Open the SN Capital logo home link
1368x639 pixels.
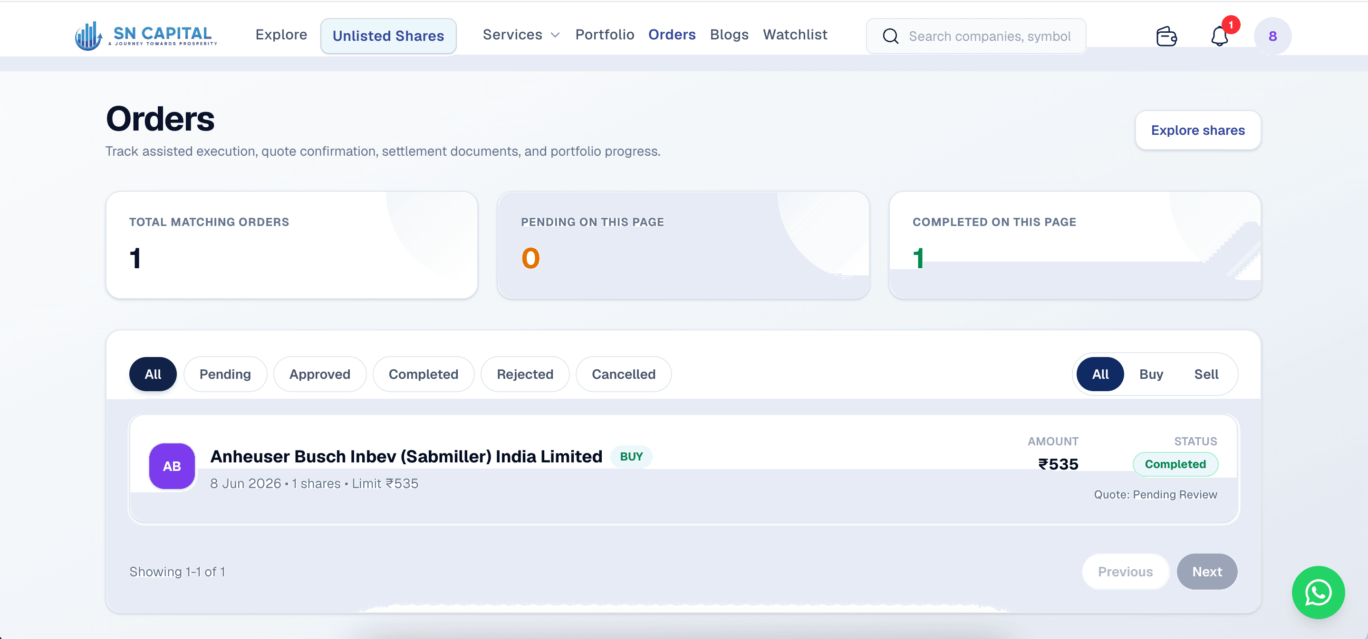click(x=145, y=36)
